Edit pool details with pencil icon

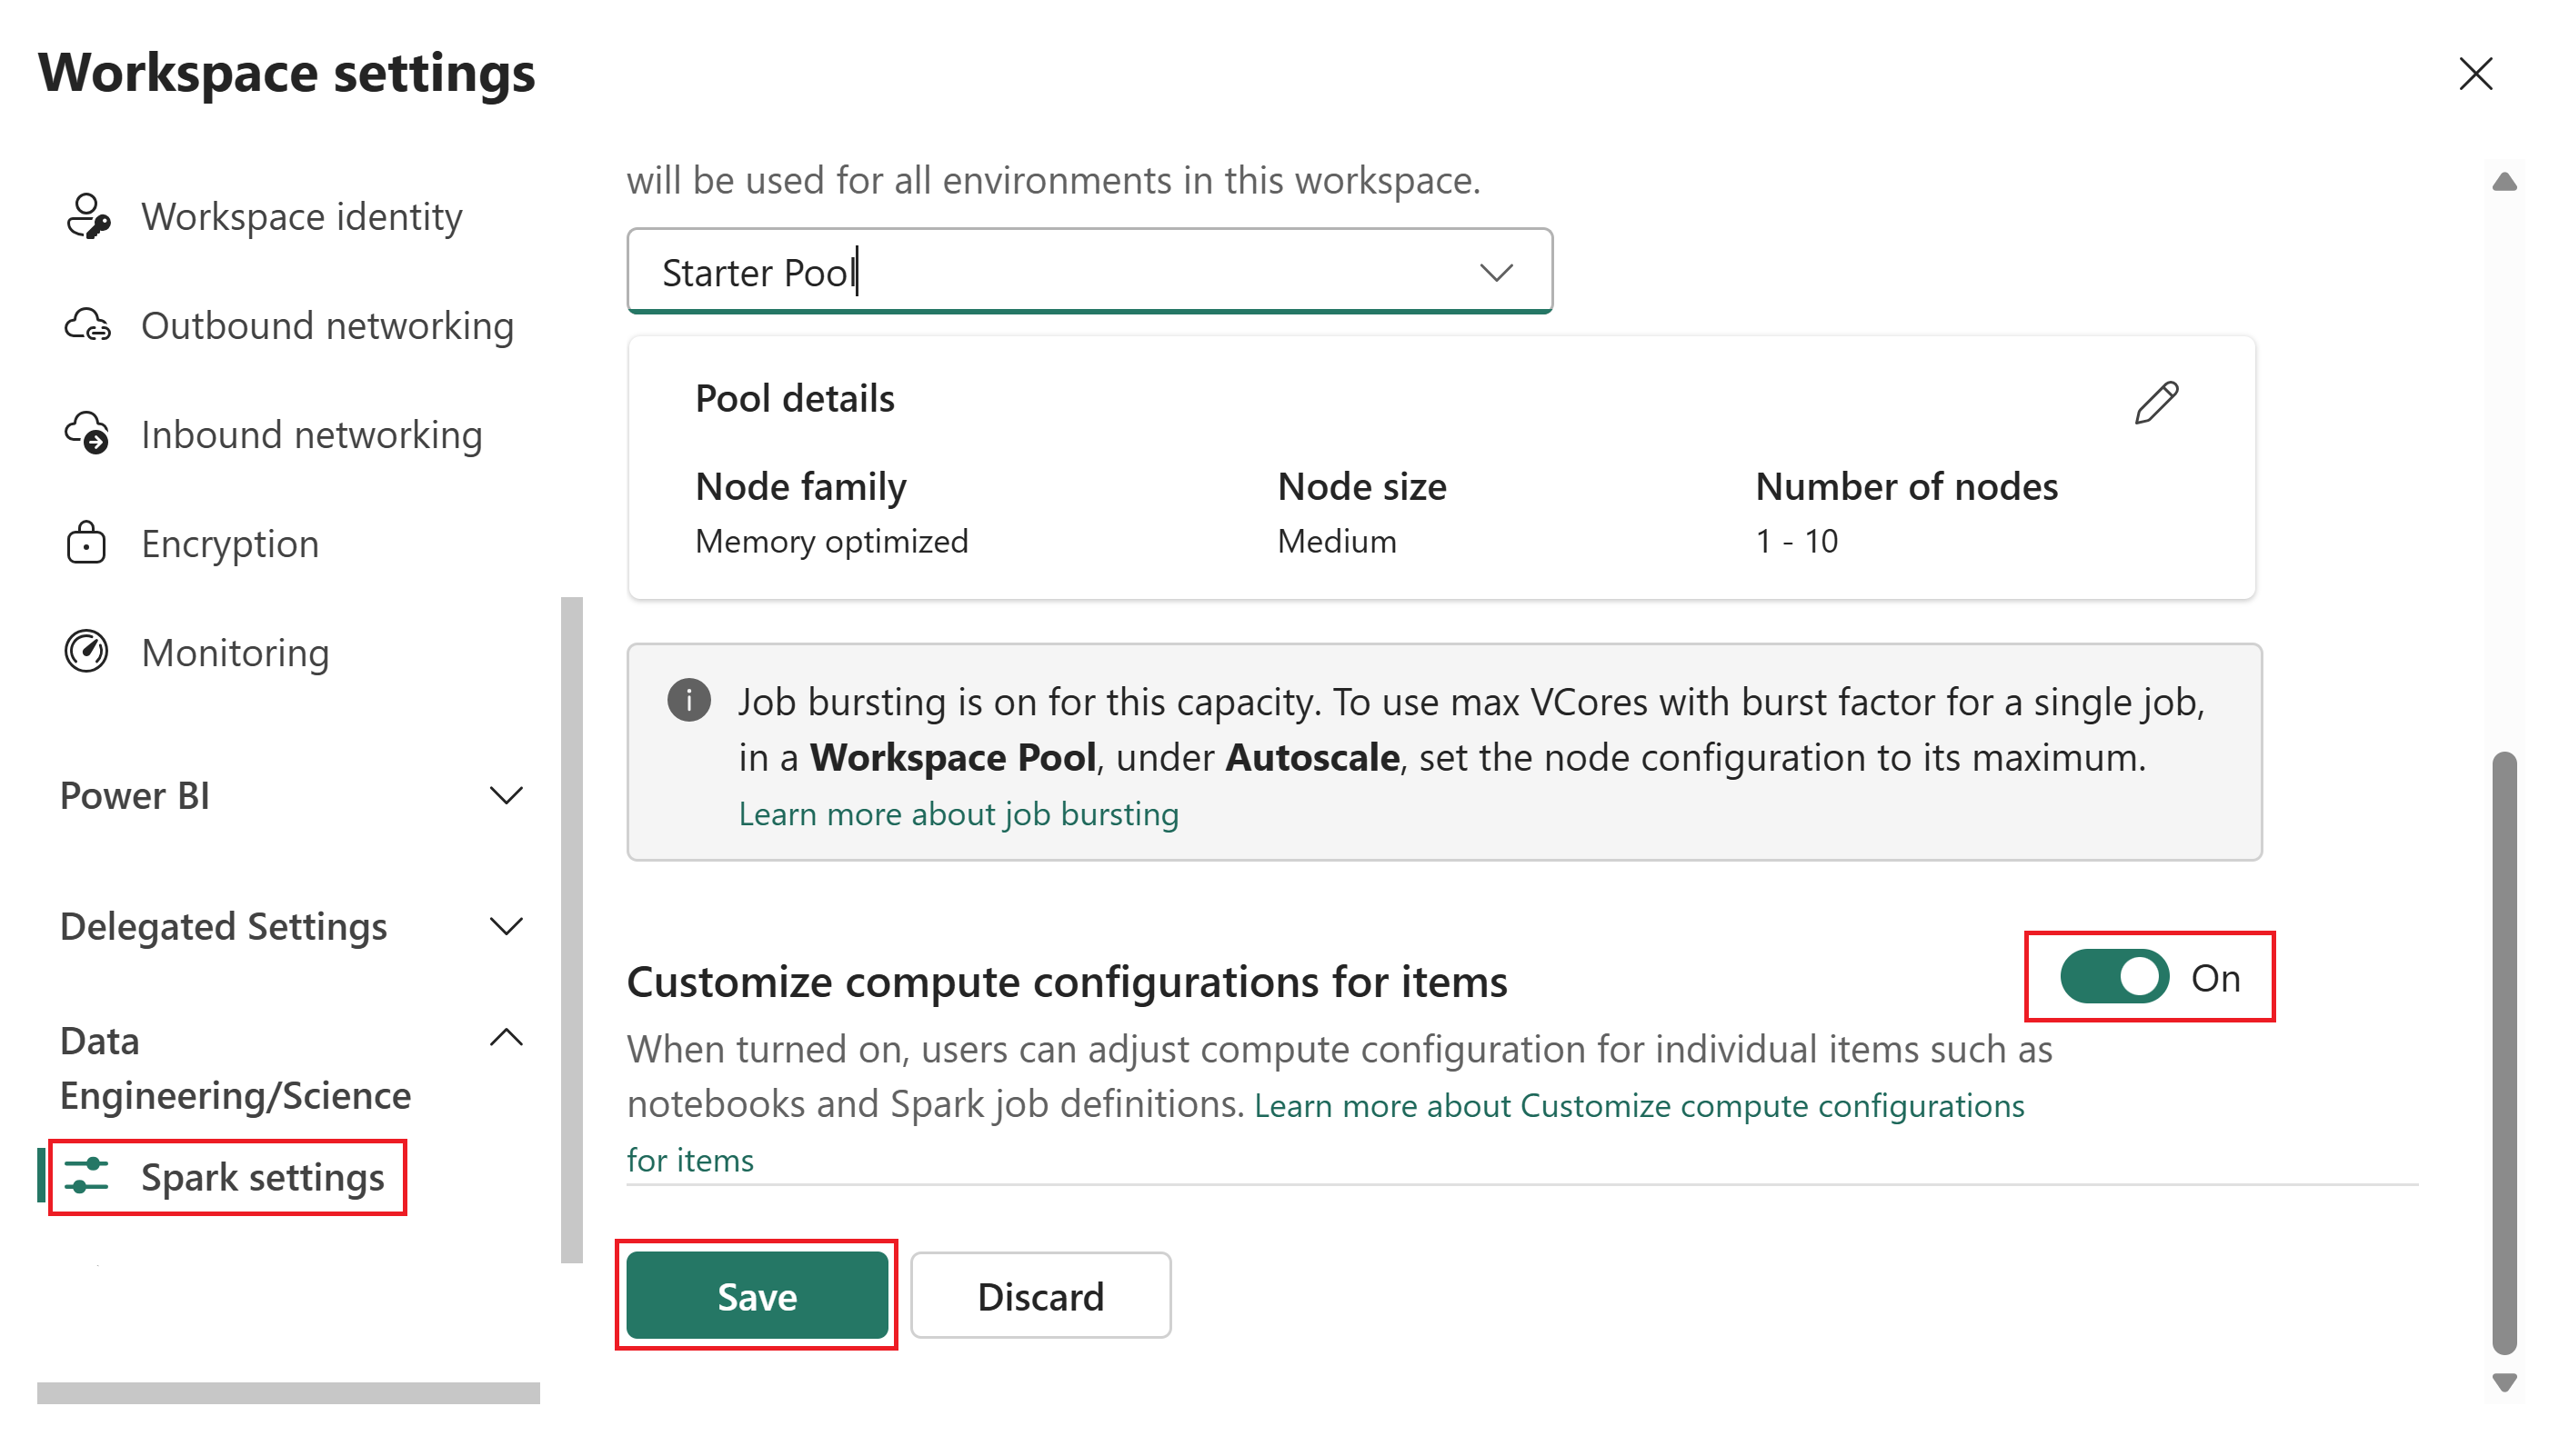pos(2156,402)
